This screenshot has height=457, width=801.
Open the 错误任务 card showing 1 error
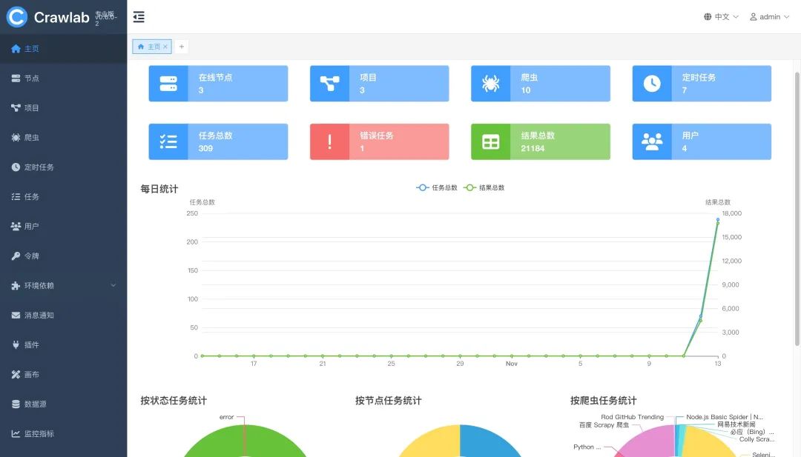[379, 141]
